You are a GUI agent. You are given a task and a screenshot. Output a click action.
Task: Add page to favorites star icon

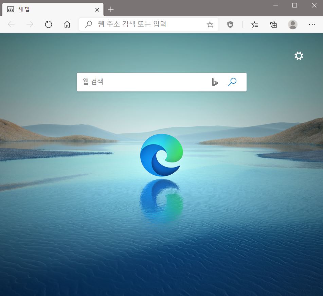coord(210,24)
